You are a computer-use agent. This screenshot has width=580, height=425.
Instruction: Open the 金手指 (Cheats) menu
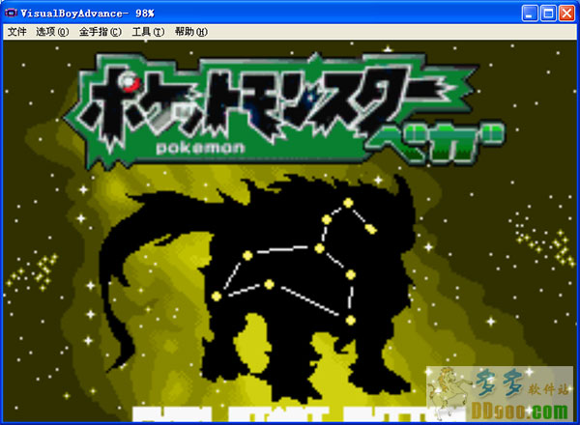(100, 32)
